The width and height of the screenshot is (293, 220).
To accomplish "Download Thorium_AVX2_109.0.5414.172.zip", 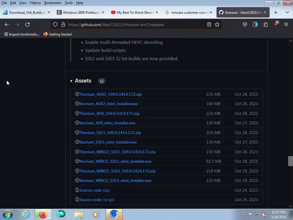I will tap(111, 94).
